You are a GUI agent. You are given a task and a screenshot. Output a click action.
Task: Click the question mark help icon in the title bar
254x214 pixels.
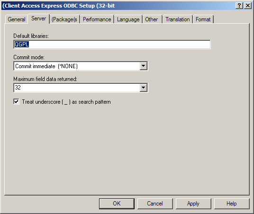(x=239, y=6)
